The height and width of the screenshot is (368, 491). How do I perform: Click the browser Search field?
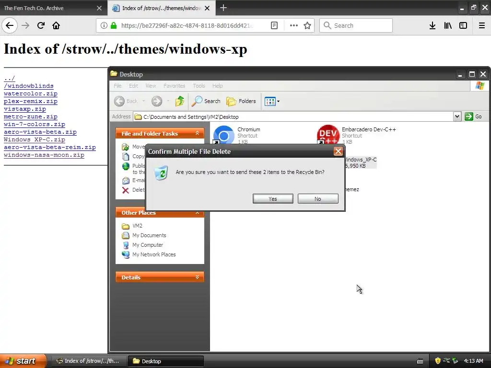tap(356, 25)
